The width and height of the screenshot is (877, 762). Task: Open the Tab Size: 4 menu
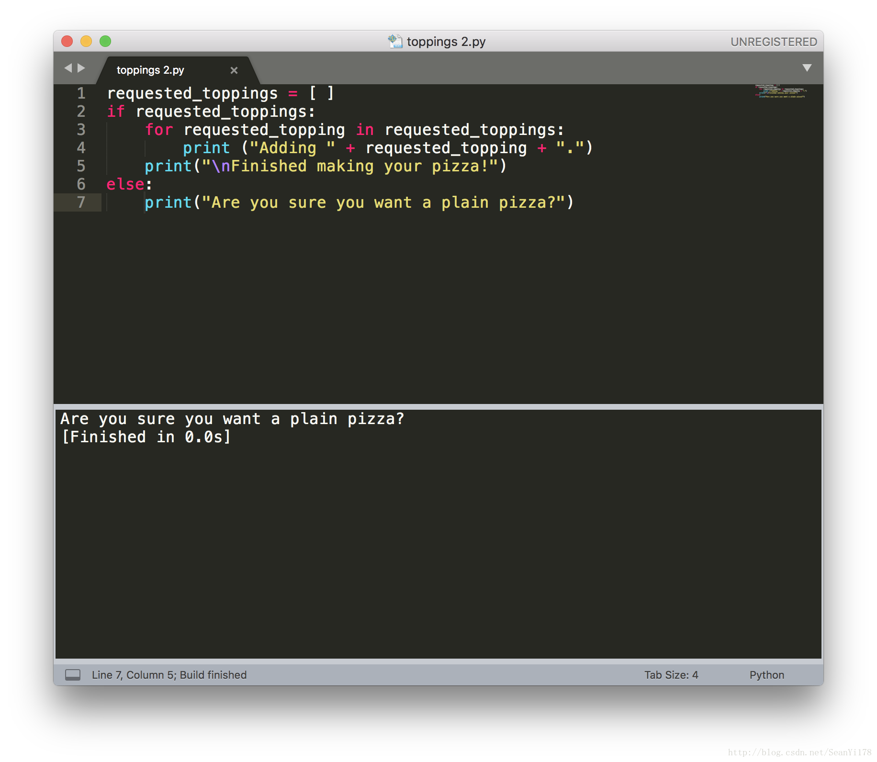(671, 675)
